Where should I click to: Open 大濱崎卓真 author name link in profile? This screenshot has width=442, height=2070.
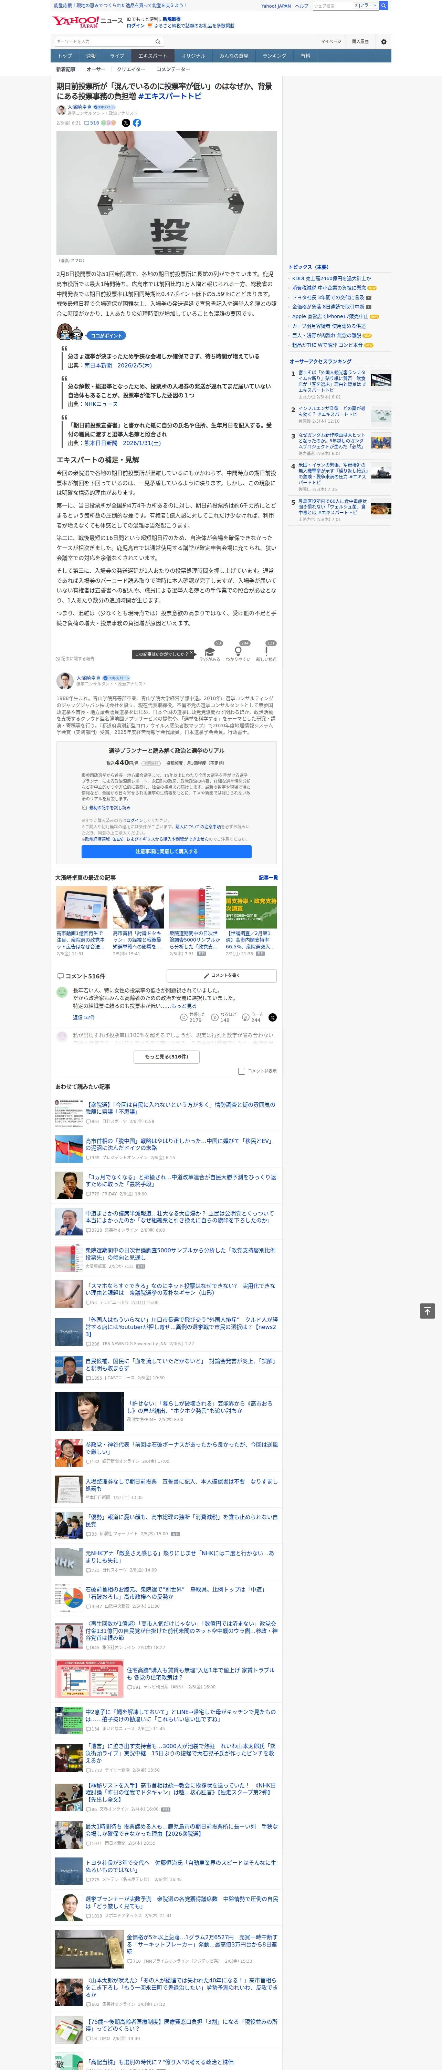pyautogui.click(x=88, y=678)
